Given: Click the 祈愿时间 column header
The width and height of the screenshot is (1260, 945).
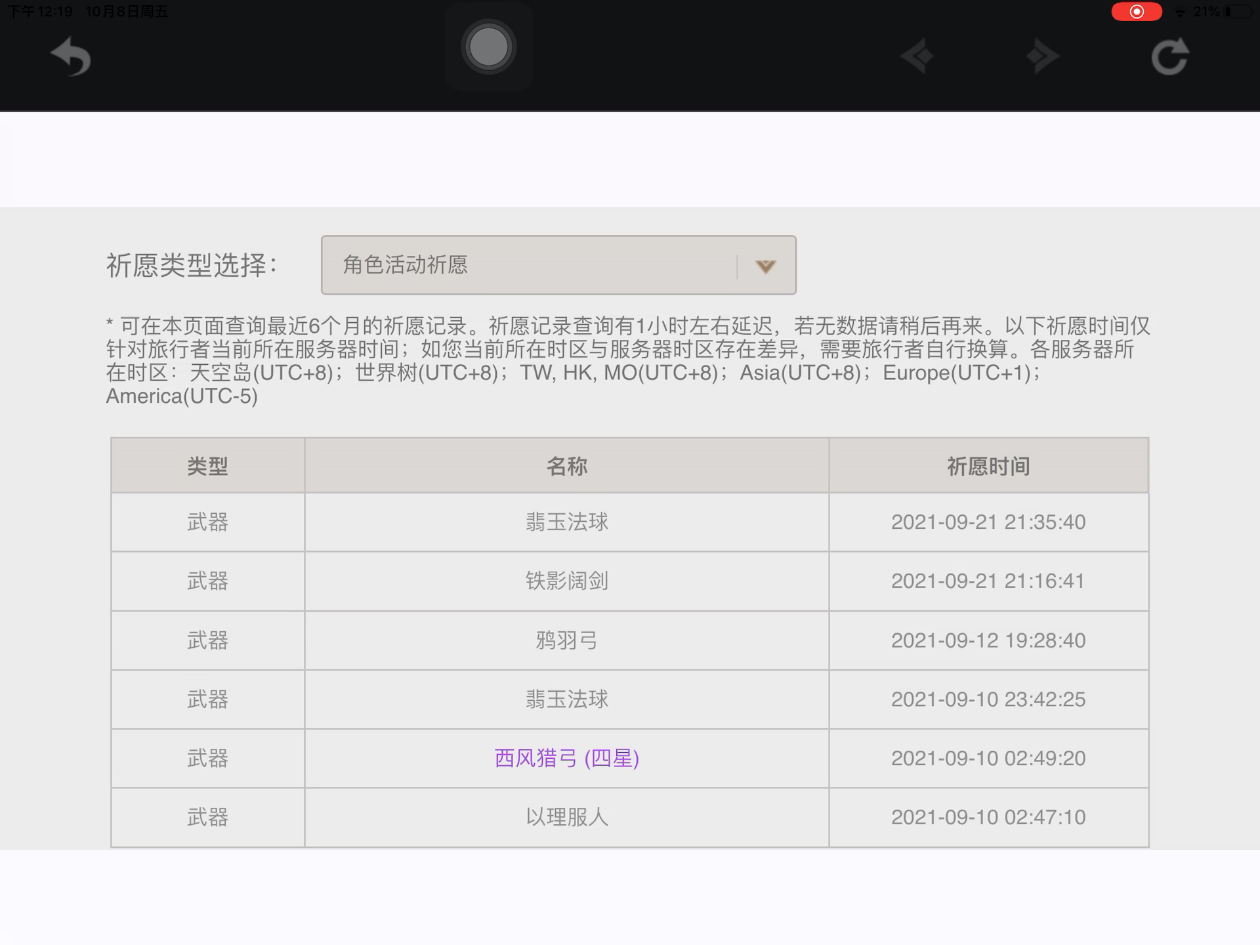Looking at the screenshot, I should (988, 466).
